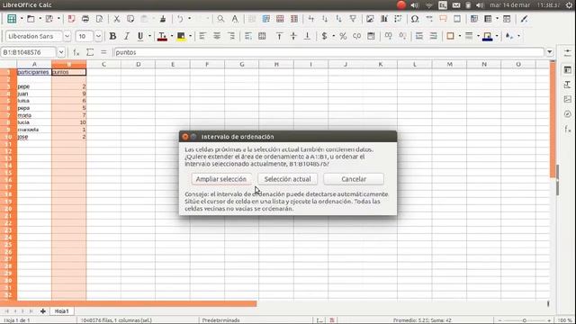Image resolution: width=576 pixels, height=324 pixels.
Task: Toggle Align Top vertical alignment
Action: (x=279, y=36)
